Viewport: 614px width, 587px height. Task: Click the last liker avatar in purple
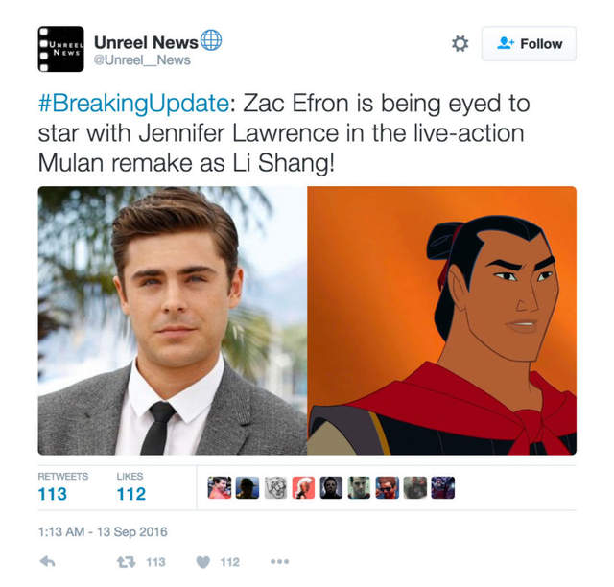click(443, 487)
